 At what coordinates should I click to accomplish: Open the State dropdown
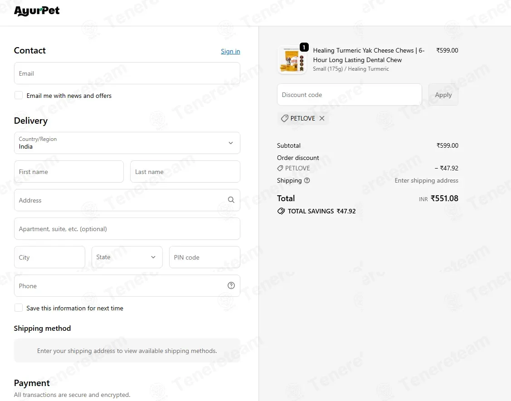pos(127,257)
